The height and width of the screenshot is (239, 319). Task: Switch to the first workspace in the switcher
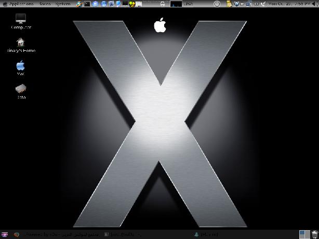302,234
